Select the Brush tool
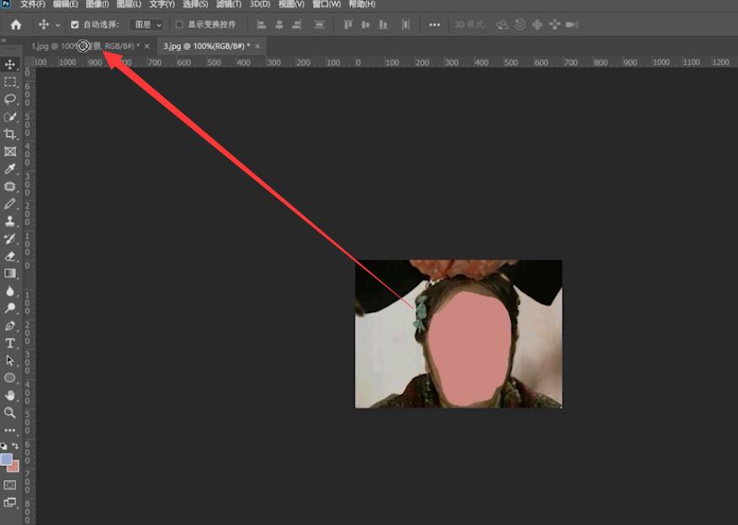This screenshot has width=738, height=525. point(10,204)
